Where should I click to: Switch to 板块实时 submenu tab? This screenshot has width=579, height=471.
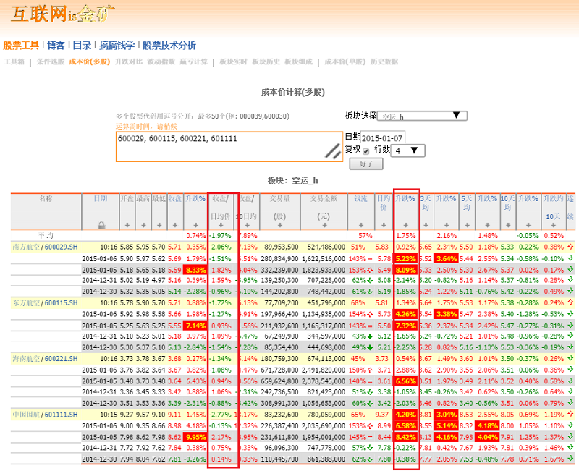[233, 61]
